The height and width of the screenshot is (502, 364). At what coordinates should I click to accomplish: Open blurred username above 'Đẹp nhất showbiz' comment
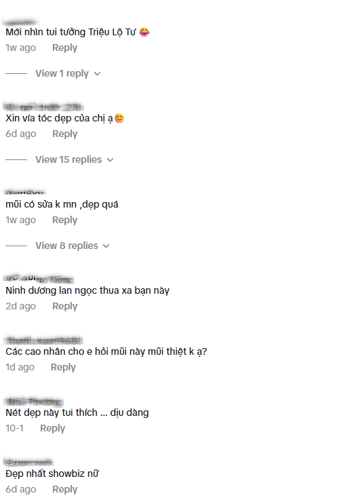coord(28,462)
